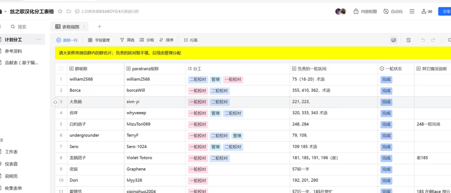451x193 pixels.
Task: Open the 内容权限 permissions settings
Action: click(x=365, y=11)
